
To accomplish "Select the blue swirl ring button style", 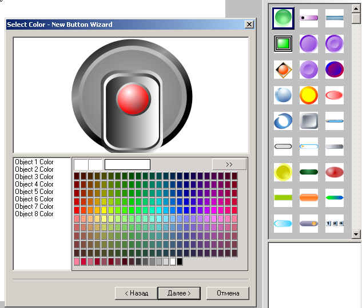I will click(283, 120).
